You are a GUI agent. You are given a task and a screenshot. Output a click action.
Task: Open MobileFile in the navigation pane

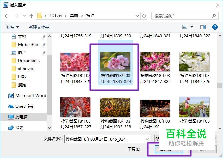(x=28, y=45)
